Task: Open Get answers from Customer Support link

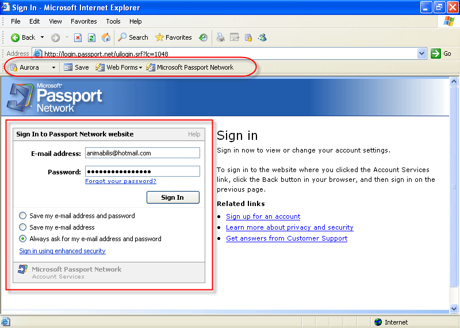Action: 286,238
